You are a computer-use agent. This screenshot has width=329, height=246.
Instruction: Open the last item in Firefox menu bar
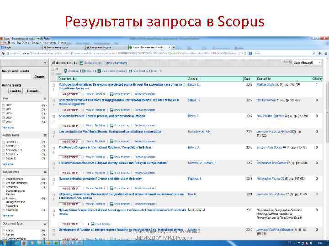pos(62,43)
